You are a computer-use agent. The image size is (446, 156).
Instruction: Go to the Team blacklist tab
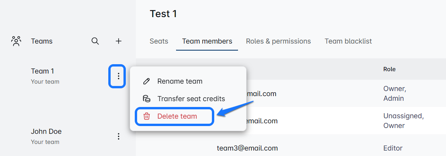[x=348, y=41]
